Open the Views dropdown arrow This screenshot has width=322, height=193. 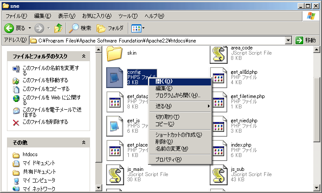[143, 28]
